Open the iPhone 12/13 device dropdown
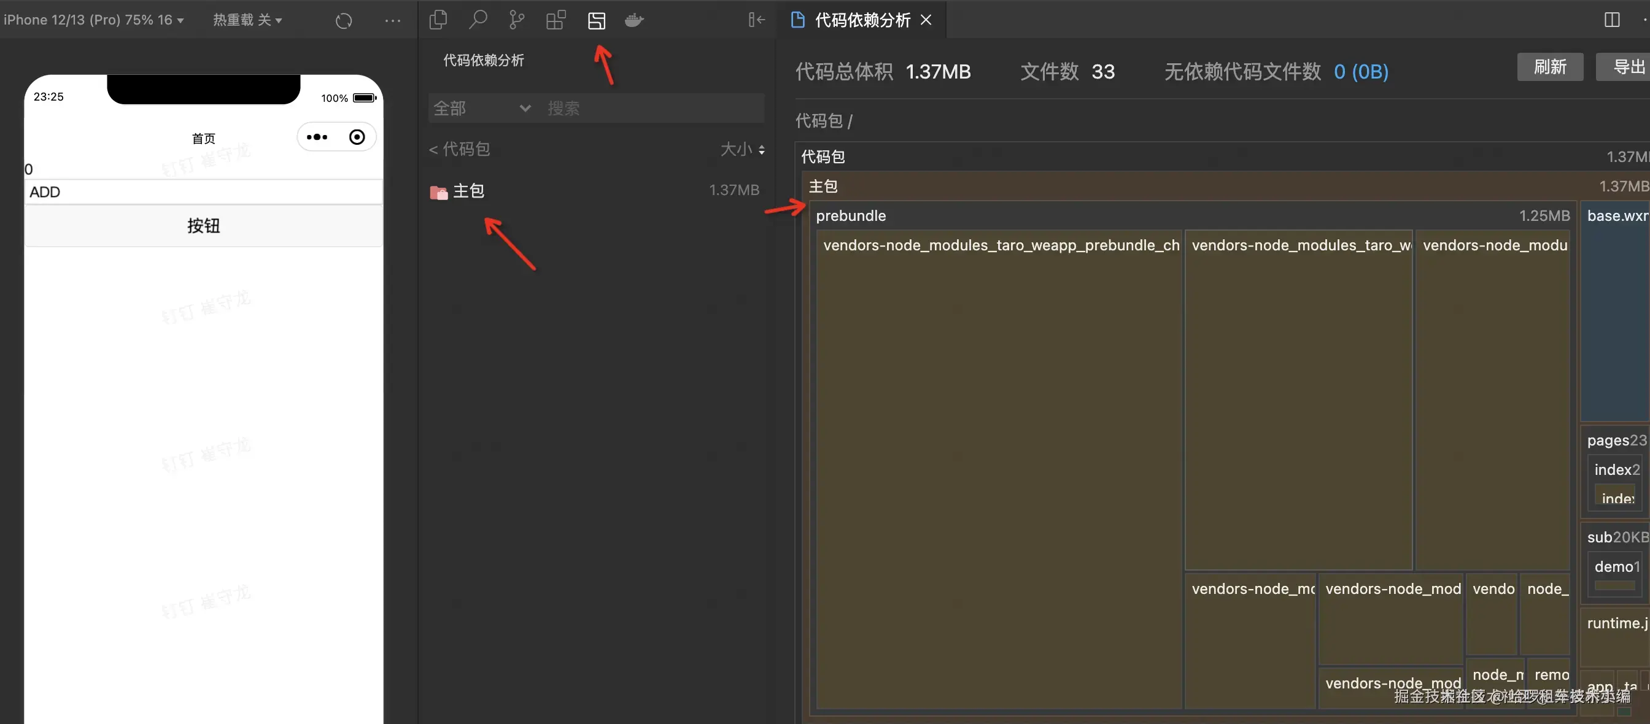 [94, 20]
